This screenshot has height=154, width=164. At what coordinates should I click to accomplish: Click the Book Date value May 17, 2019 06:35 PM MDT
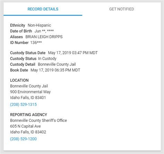tap(55, 70)
